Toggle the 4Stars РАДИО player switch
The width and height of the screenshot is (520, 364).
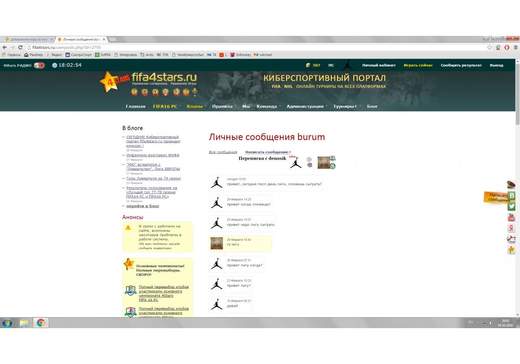[39, 66]
